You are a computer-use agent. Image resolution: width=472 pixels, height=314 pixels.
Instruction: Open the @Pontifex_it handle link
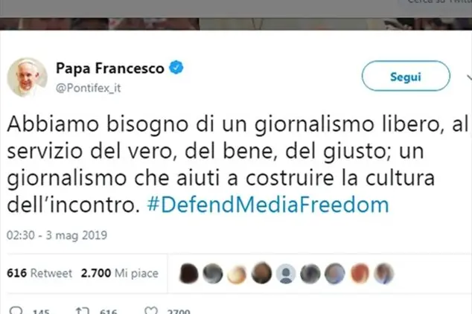coord(88,88)
